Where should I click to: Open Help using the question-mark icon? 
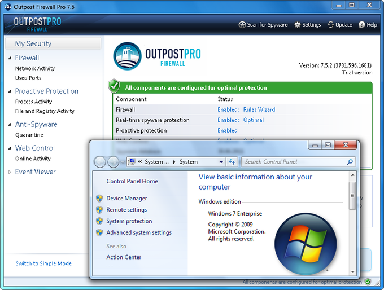pyautogui.click(x=362, y=25)
